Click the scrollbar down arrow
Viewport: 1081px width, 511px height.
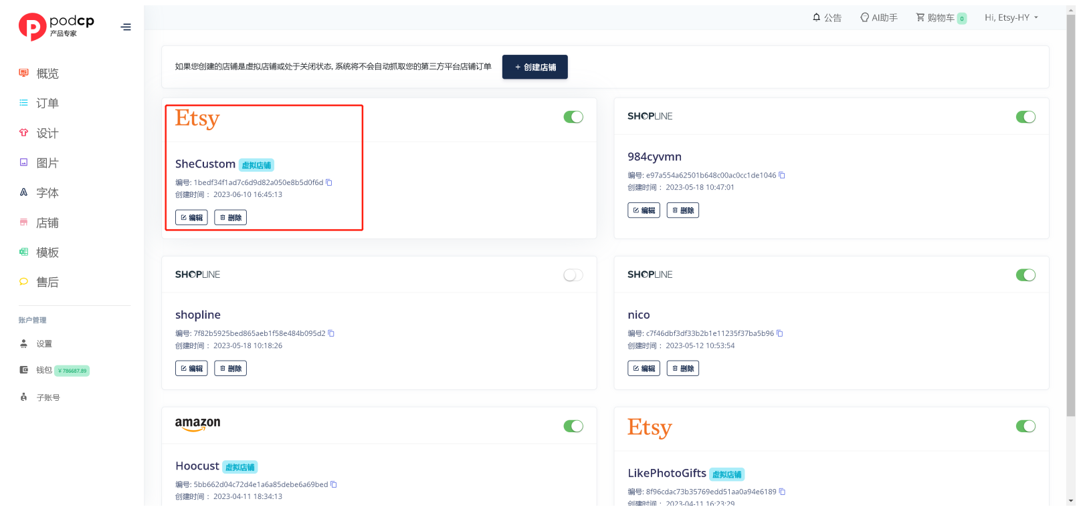[x=1071, y=500]
